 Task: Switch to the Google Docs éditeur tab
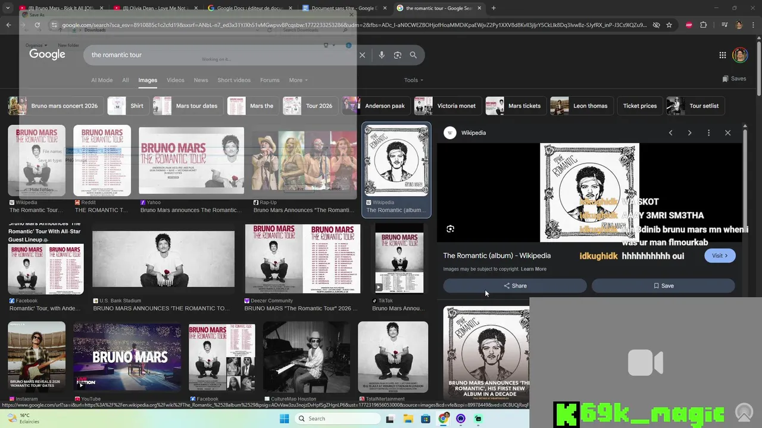pyautogui.click(x=249, y=8)
